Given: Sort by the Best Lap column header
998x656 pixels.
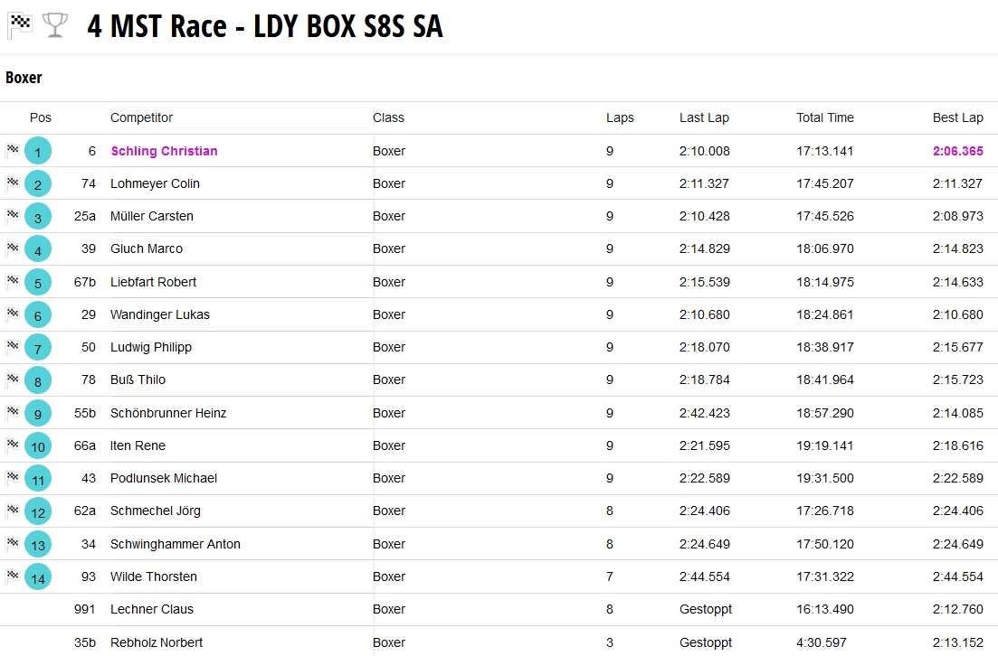Looking at the screenshot, I should point(957,117).
